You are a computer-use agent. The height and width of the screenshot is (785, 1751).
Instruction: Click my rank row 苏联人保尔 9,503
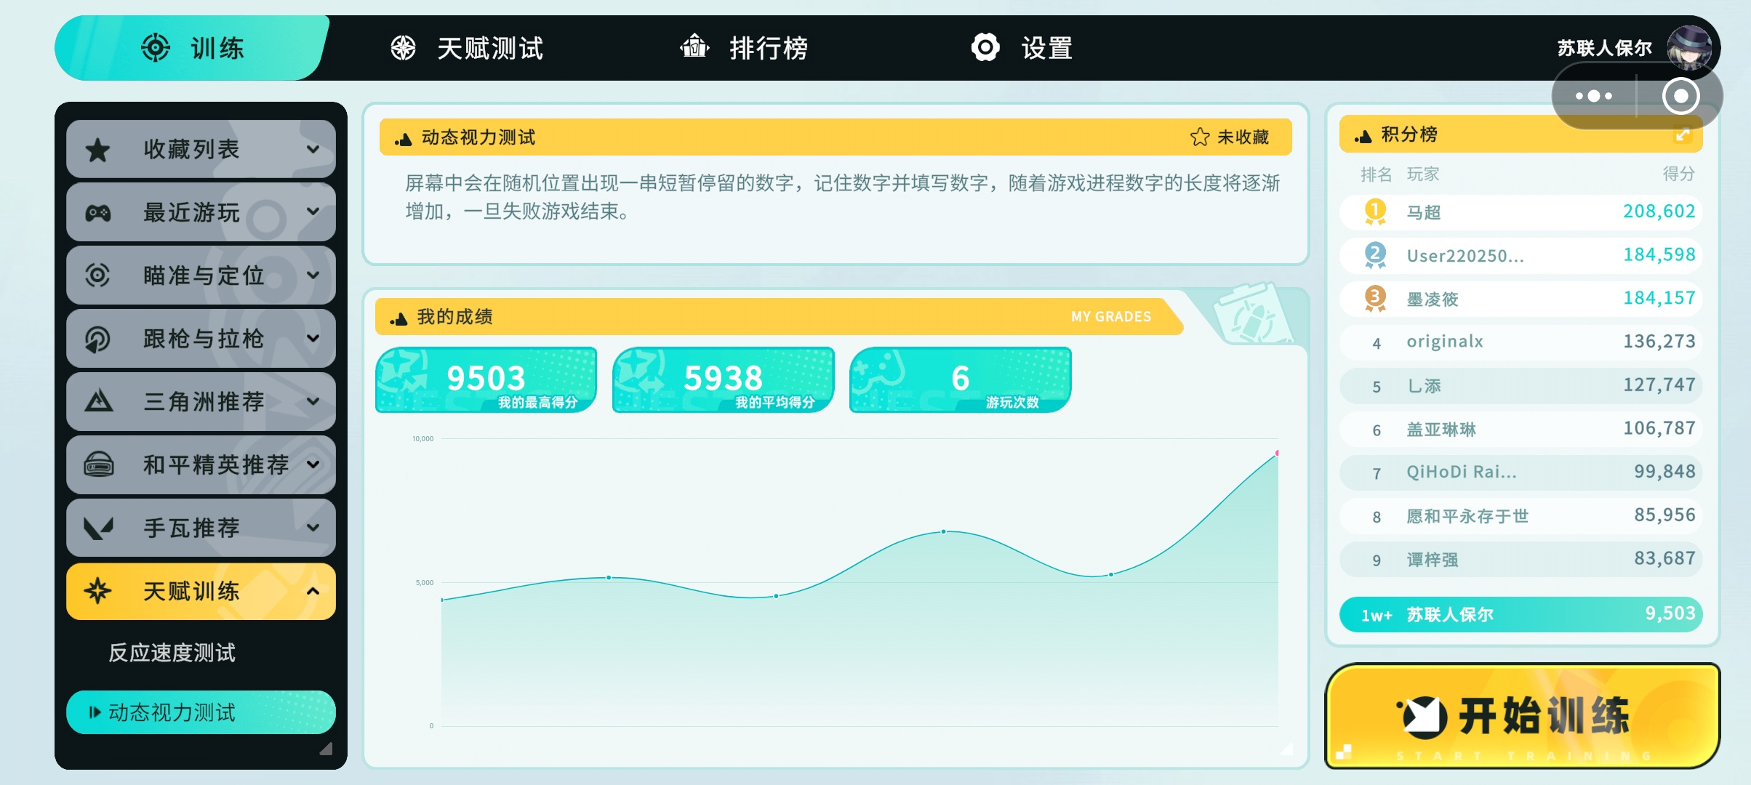pyautogui.click(x=1520, y=614)
